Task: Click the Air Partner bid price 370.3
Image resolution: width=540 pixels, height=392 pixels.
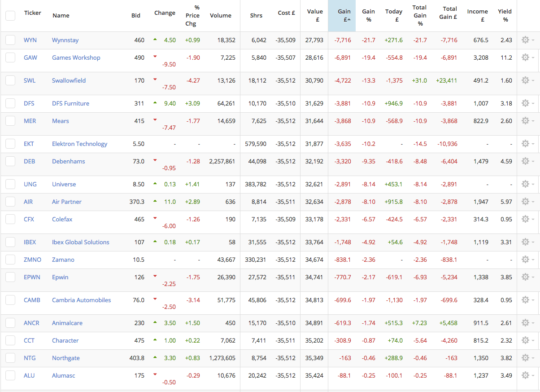Action: point(137,202)
